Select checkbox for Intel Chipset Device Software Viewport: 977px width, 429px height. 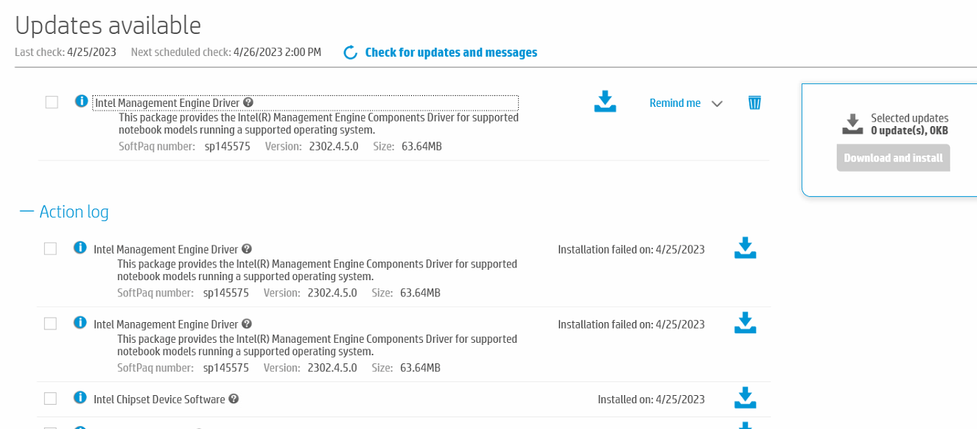pyautogui.click(x=50, y=399)
